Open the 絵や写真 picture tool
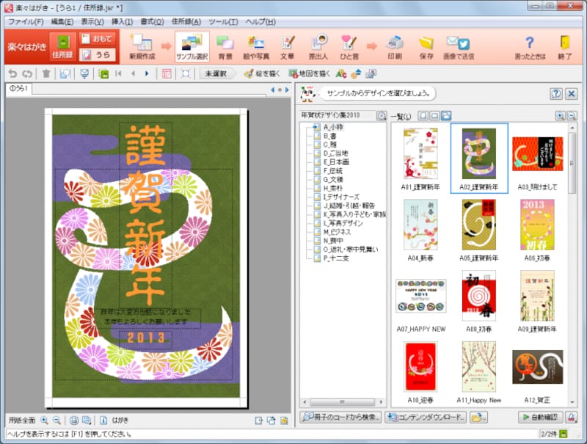Viewport: 587px width, 444px height. tap(256, 46)
